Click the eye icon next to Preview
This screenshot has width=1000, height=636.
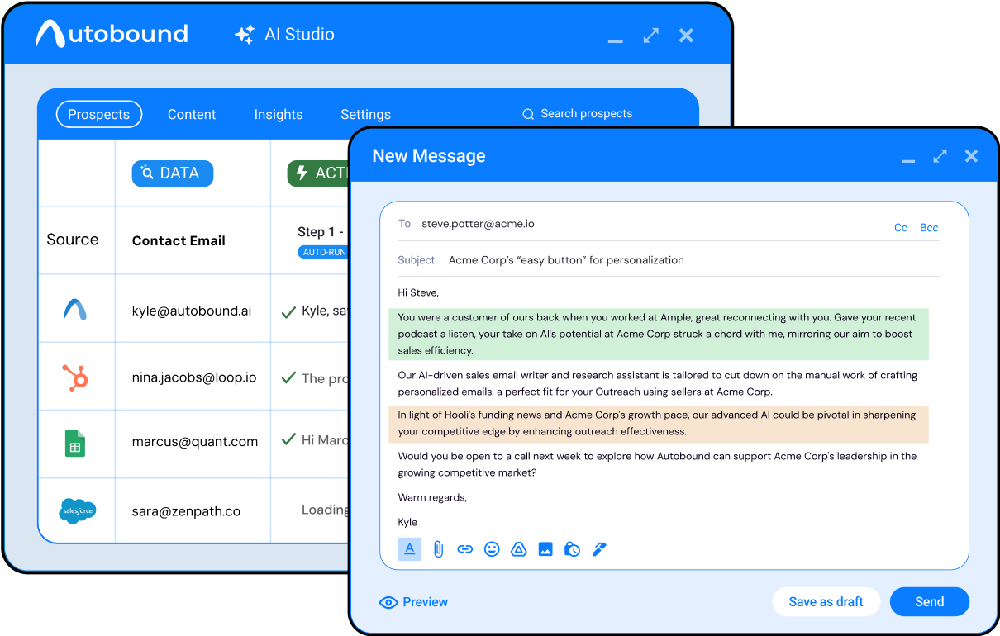click(x=388, y=603)
